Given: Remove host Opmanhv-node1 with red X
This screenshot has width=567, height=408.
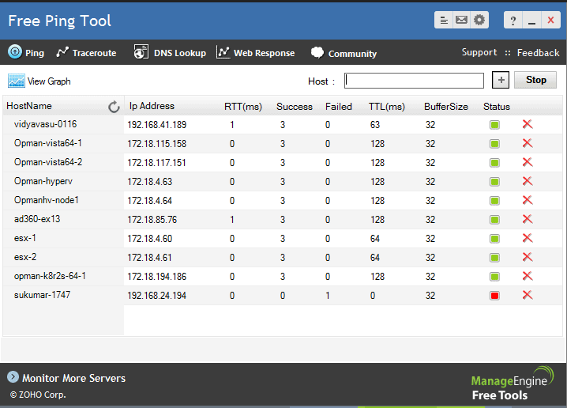Looking at the screenshot, I should (x=528, y=200).
